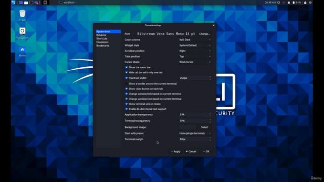Open the Cursor shape dropdown showing BlockCursor
The width and height of the screenshot is (324, 182).
pos(195,62)
